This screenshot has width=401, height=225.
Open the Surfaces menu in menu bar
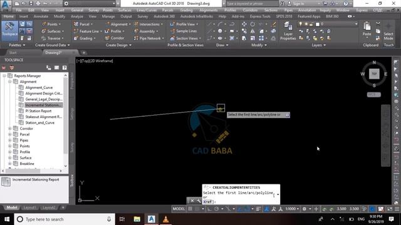[x=125, y=10]
